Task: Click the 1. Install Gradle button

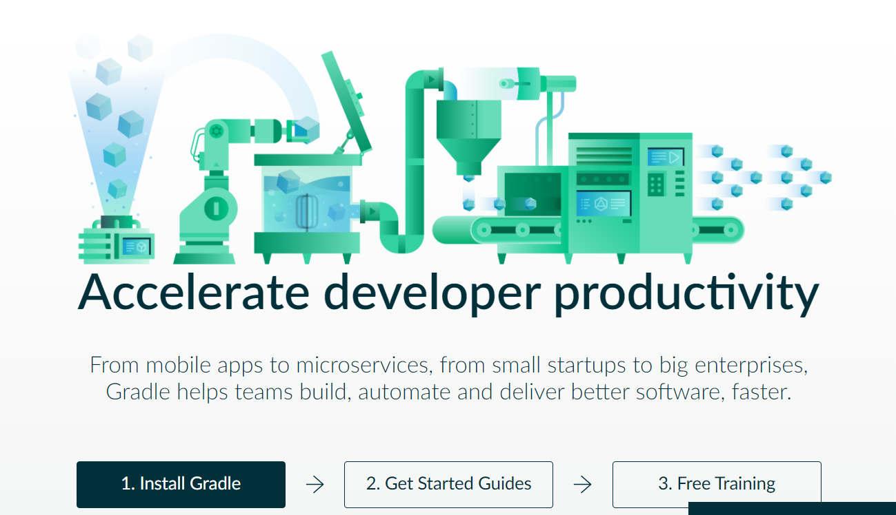Action: (x=181, y=485)
